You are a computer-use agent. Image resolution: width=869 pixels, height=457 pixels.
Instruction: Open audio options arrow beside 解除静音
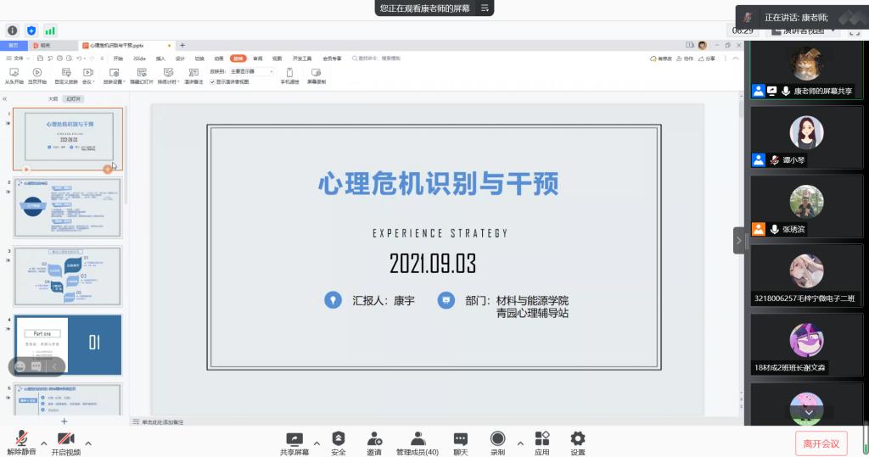click(44, 443)
